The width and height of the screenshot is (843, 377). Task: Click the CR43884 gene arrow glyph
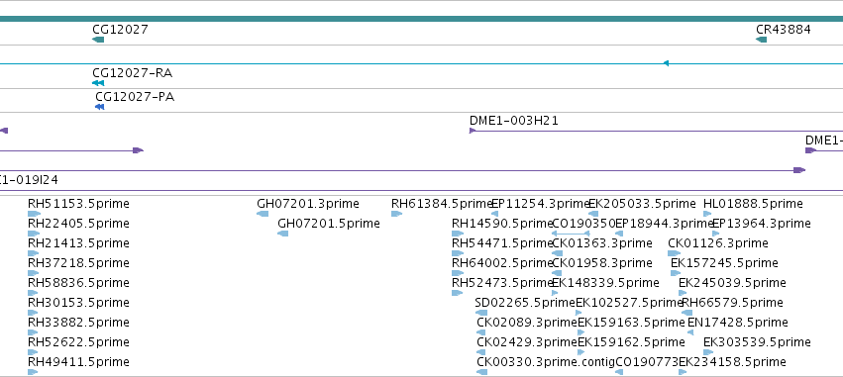[762, 40]
